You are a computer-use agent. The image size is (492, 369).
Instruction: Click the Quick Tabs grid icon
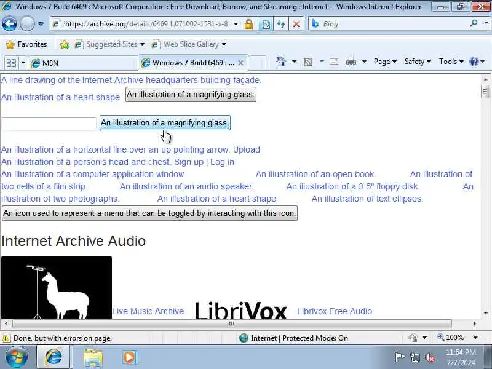[x=11, y=63]
